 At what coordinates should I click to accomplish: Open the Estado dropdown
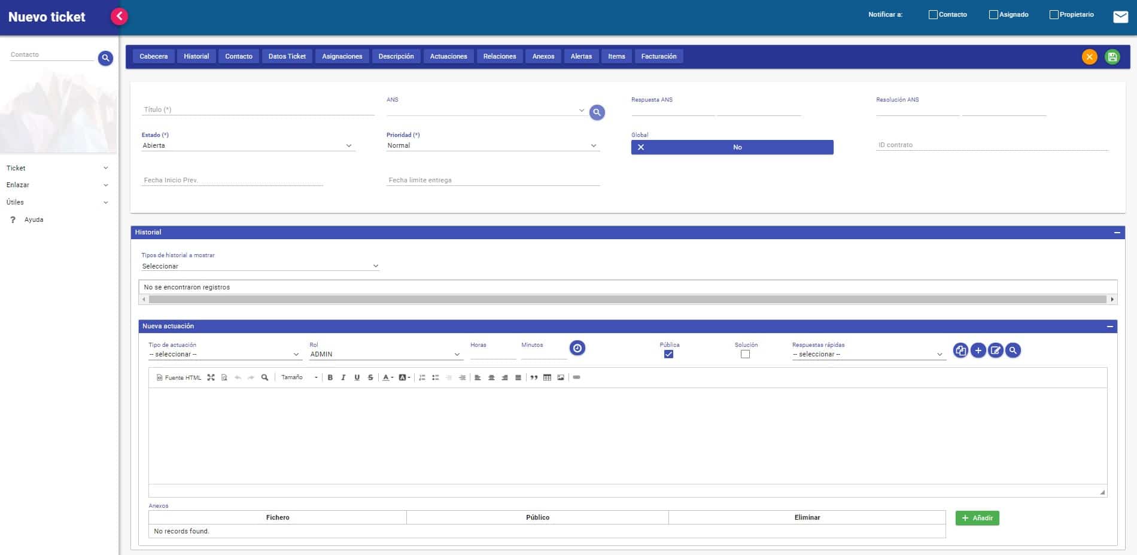pyautogui.click(x=248, y=145)
